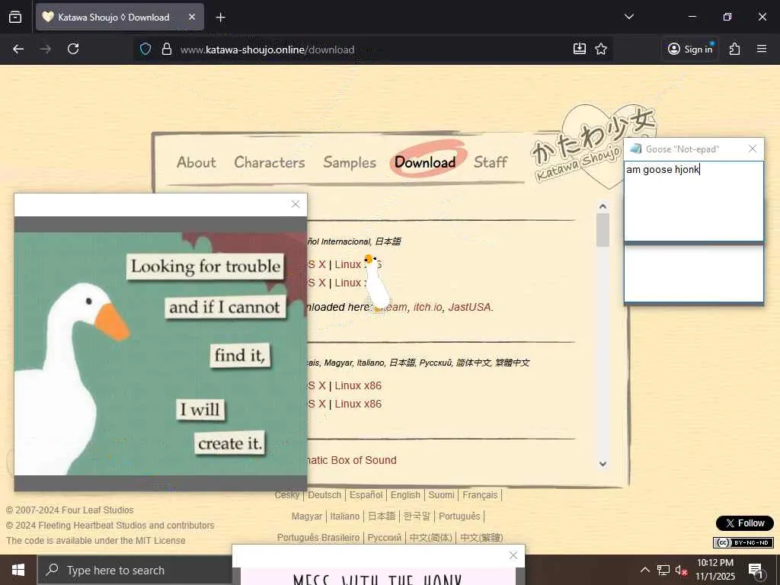Switch site language to 中文(简体)
Image resolution: width=780 pixels, height=585 pixels.
point(431,538)
